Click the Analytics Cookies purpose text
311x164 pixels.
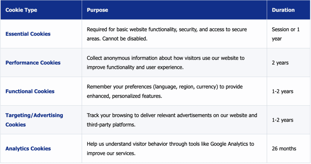pos(170,148)
